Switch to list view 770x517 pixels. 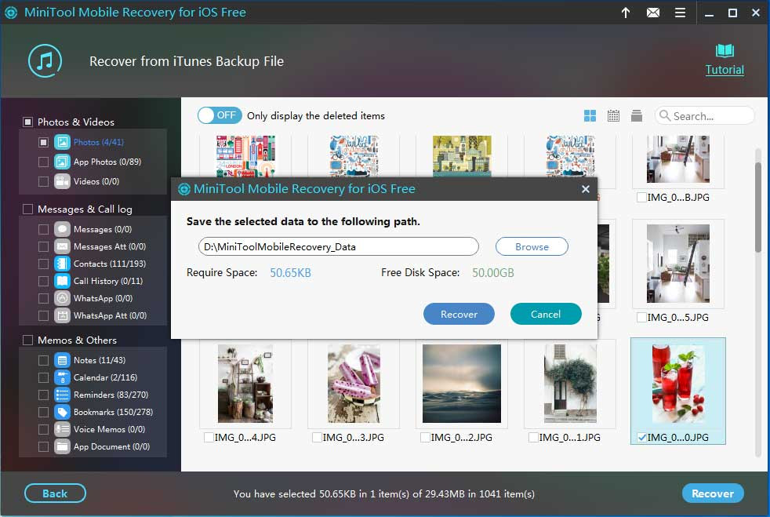[x=637, y=116]
